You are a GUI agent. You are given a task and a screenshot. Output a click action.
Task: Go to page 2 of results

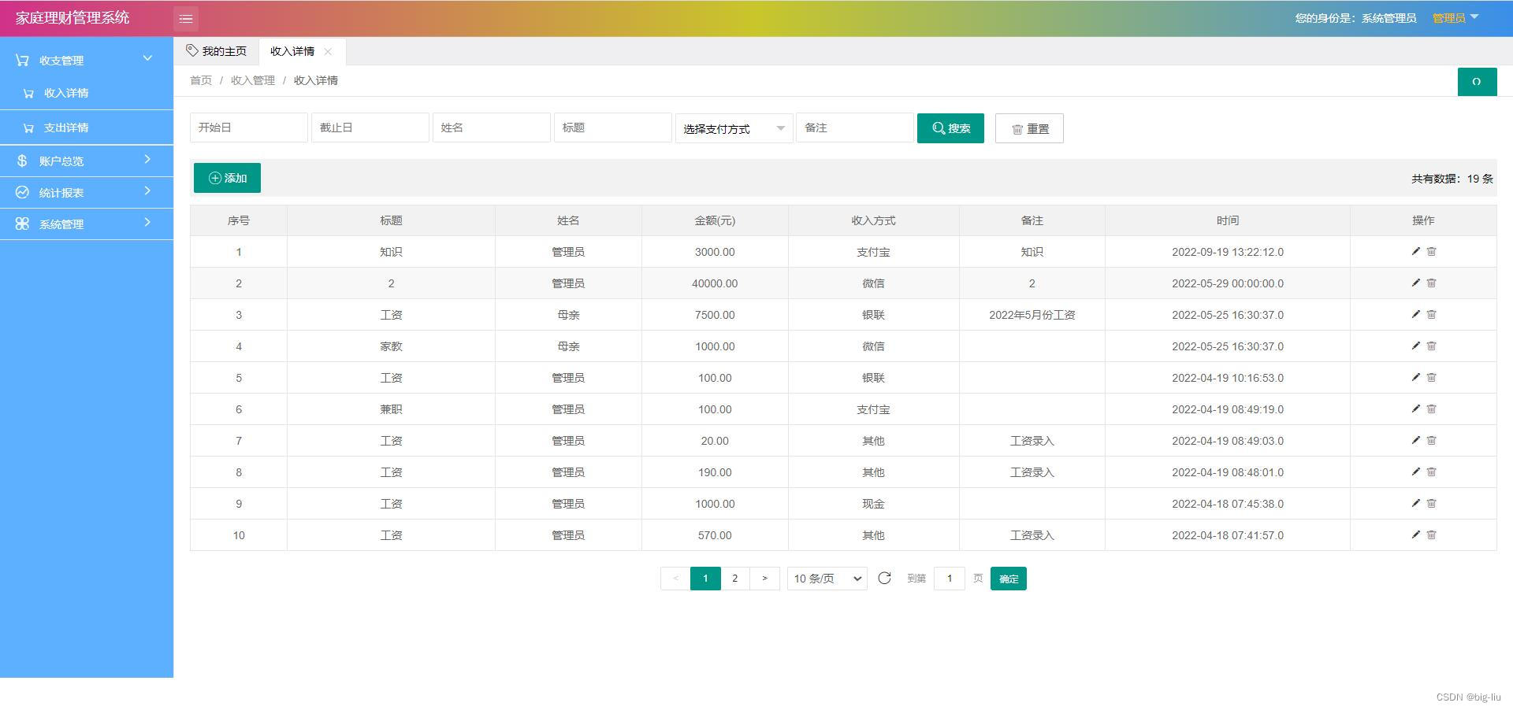(x=735, y=579)
